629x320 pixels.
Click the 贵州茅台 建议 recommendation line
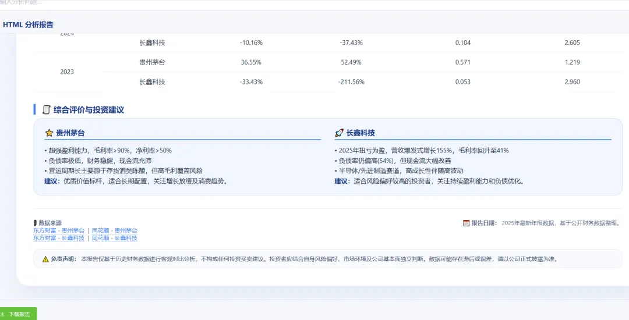coord(136,181)
